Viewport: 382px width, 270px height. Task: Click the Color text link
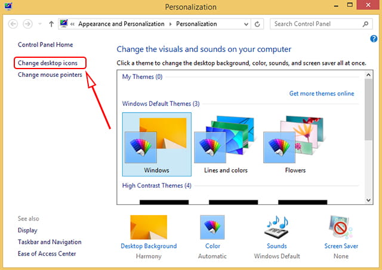coord(212,246)
